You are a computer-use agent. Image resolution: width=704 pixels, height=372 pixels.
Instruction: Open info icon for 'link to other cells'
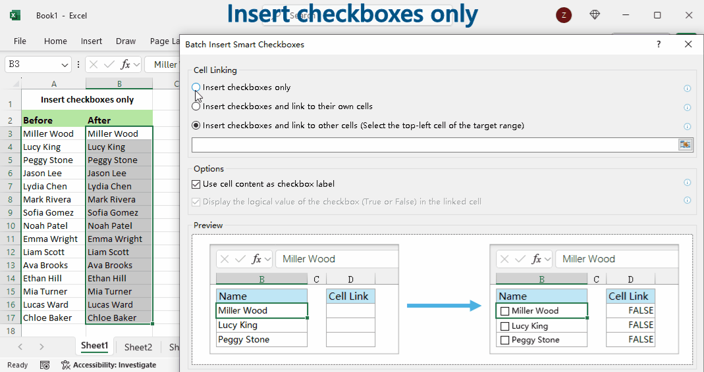tap(687, 126)
